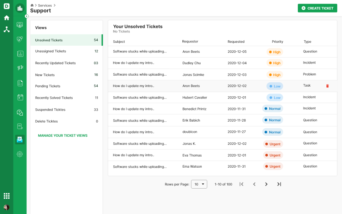Open ticket requested on 2020-12-05
This screenshot has height=214, width=342.
click(222, 51)
